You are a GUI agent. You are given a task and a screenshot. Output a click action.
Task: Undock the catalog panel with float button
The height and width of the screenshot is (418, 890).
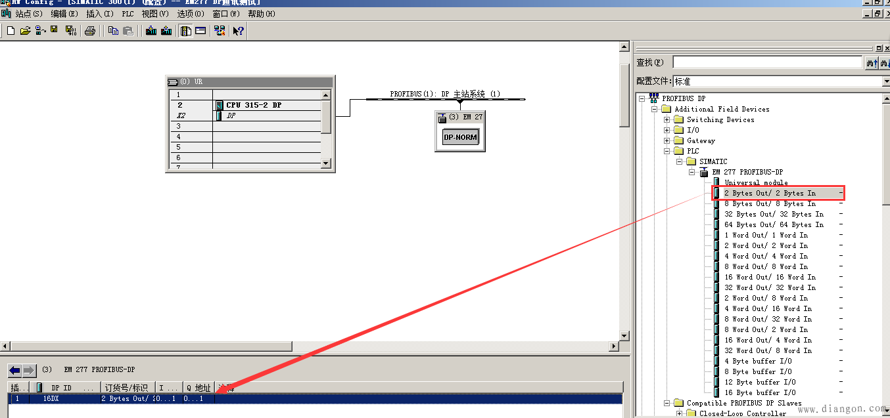[879, 48]
